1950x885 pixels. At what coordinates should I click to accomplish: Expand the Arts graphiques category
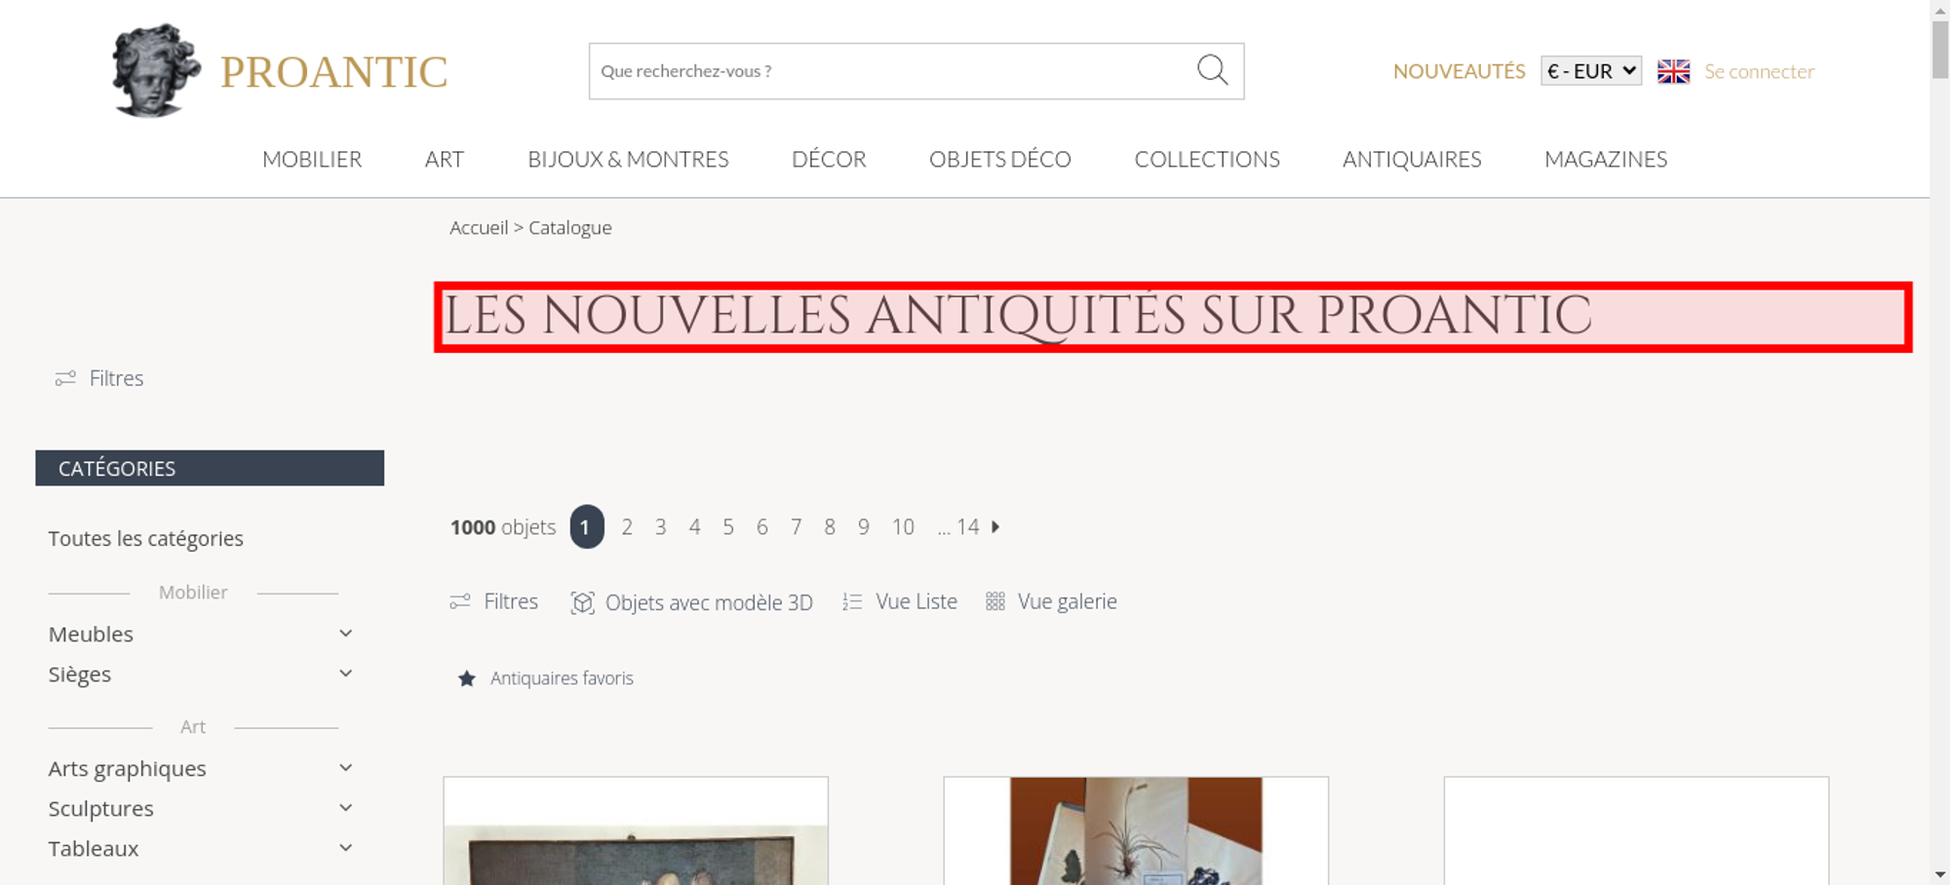[345, 768]
